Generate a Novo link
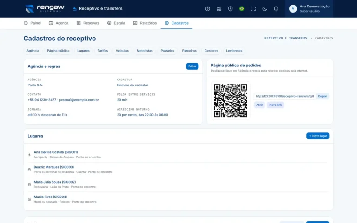Viewport: 357px width, 223px height. [276, 105]
